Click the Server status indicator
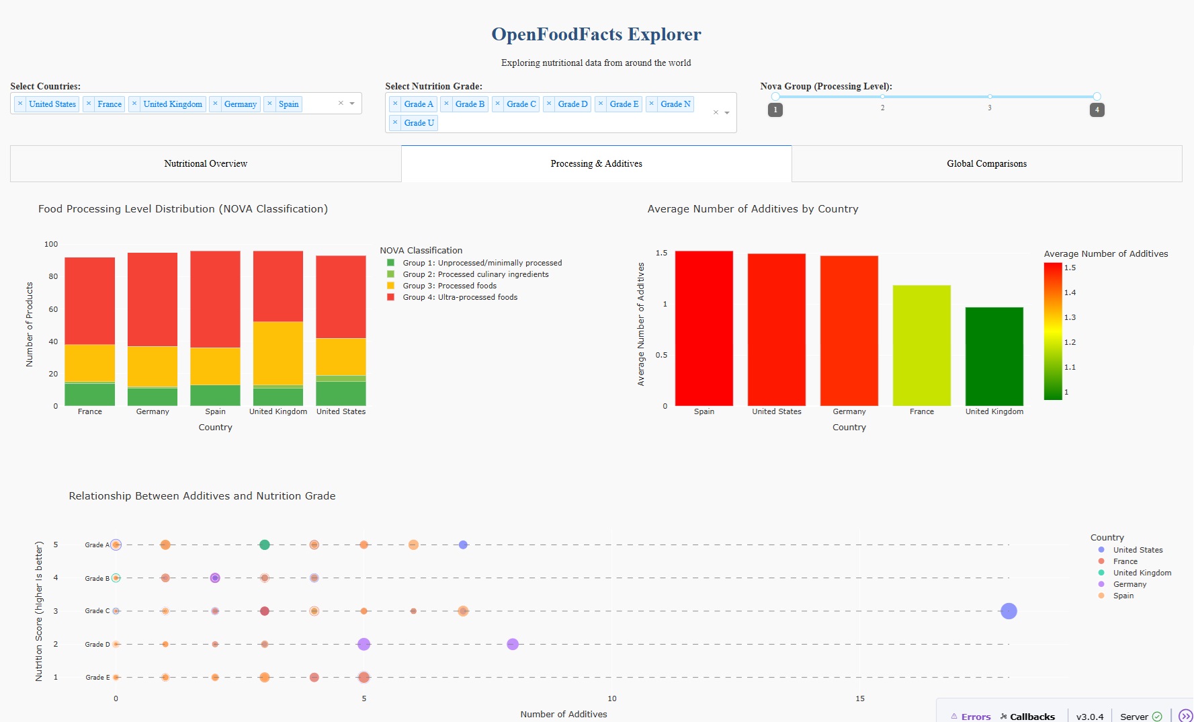 click(x=1141, y=717)
